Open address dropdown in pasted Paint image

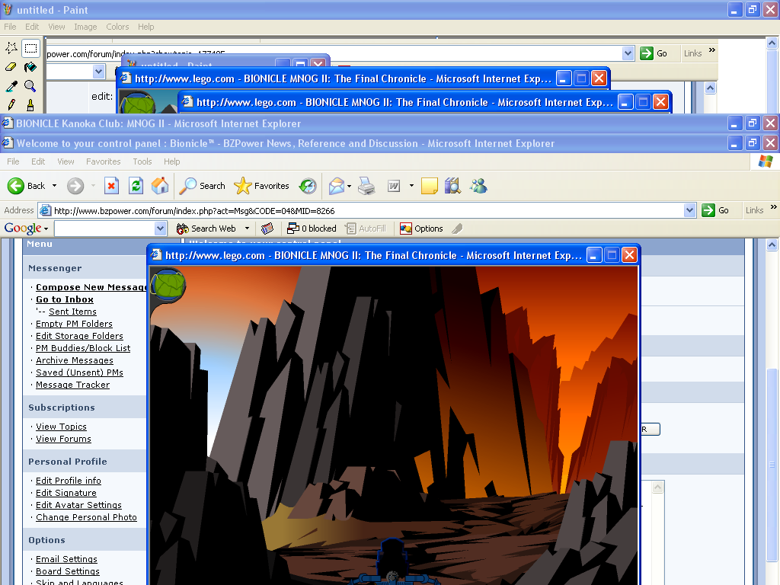[628, 53]
